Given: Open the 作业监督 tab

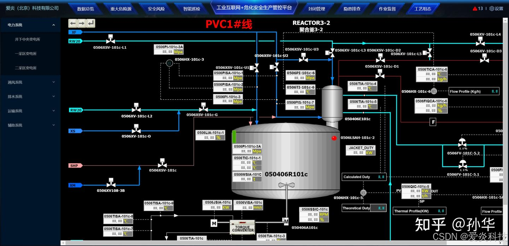Looking at the screenshot, I should (387, 9).
